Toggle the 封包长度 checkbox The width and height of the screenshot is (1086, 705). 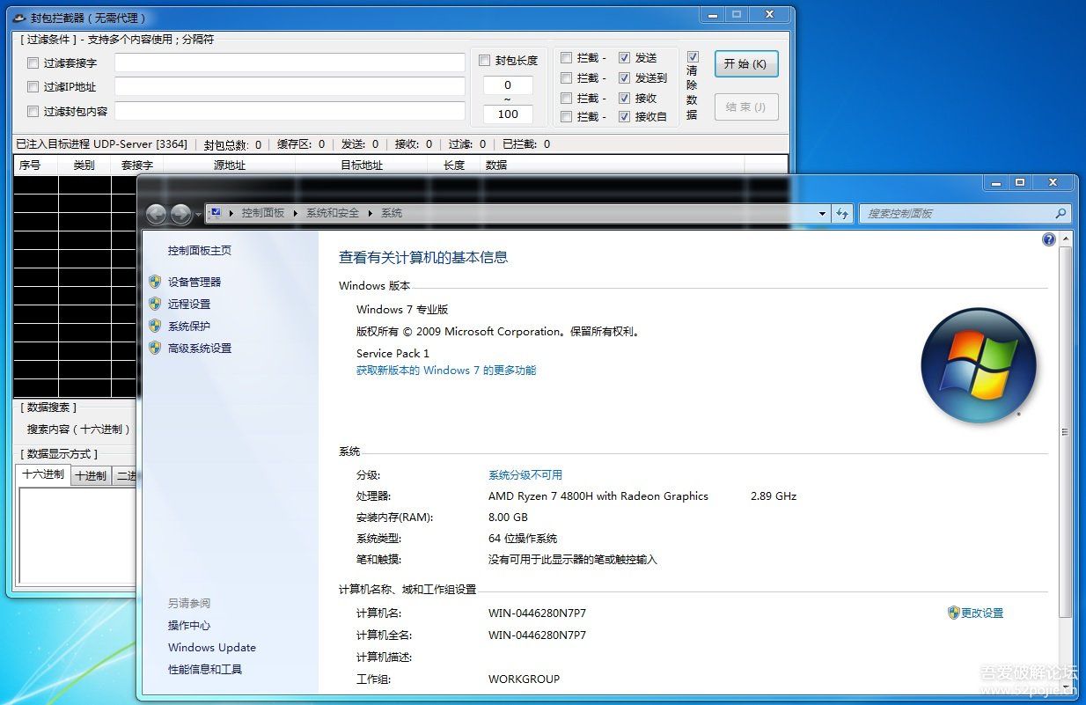484,61
